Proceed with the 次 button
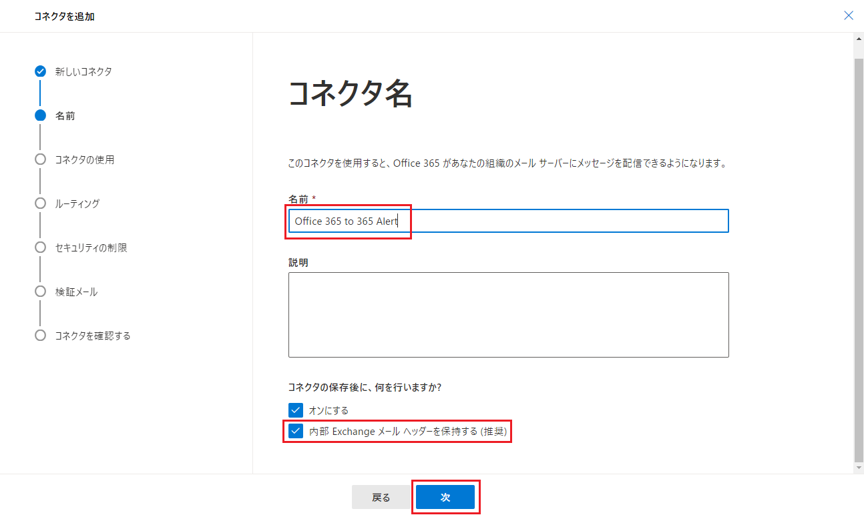The width and height of the screenshot is (864, 519). pos(445,498)
